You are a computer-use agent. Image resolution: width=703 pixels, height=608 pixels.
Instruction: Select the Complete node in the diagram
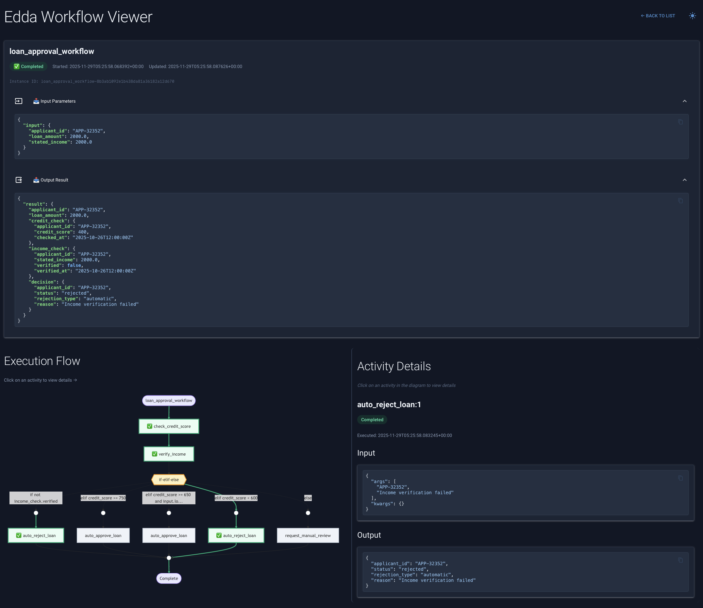tap(169, 578)
